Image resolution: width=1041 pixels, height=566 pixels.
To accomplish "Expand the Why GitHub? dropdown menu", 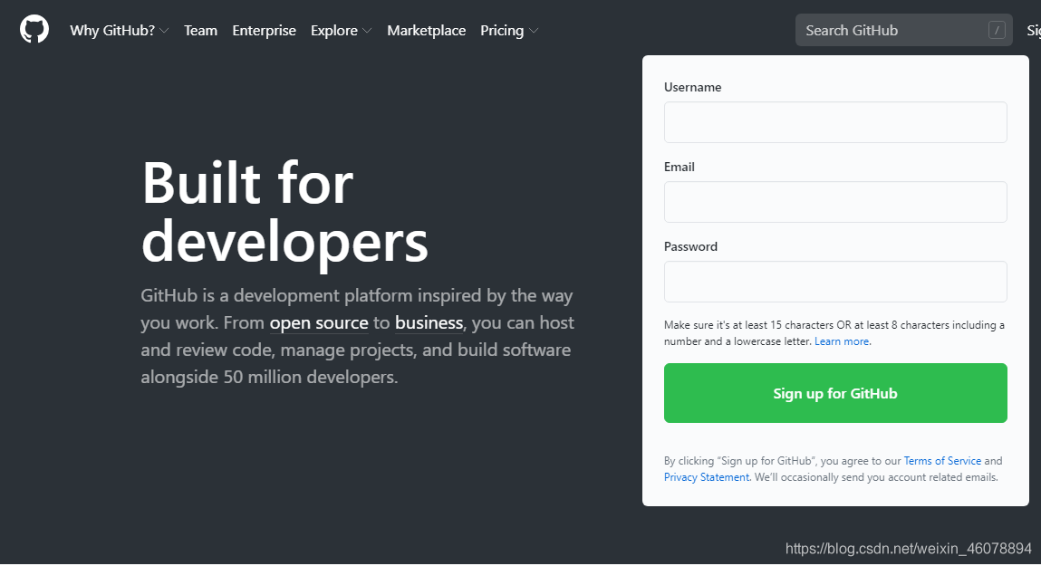I will click(120, 31).
